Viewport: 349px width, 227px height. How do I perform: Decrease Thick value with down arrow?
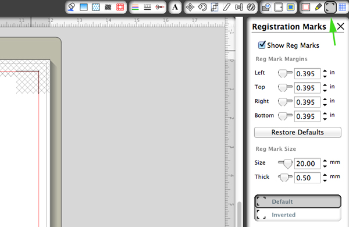point(325,180)
